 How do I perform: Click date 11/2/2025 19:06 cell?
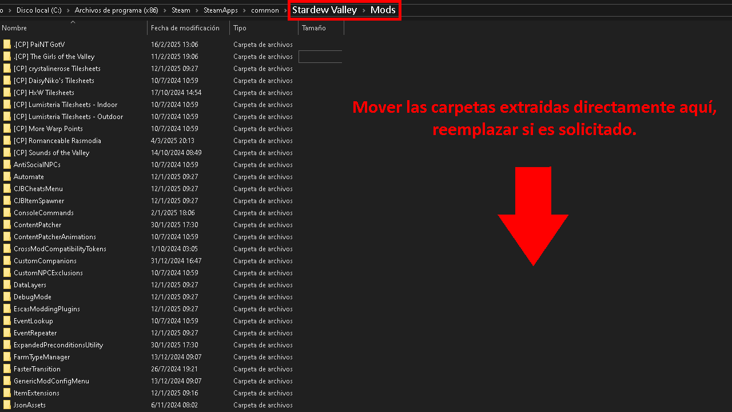[x=174, y=57]
